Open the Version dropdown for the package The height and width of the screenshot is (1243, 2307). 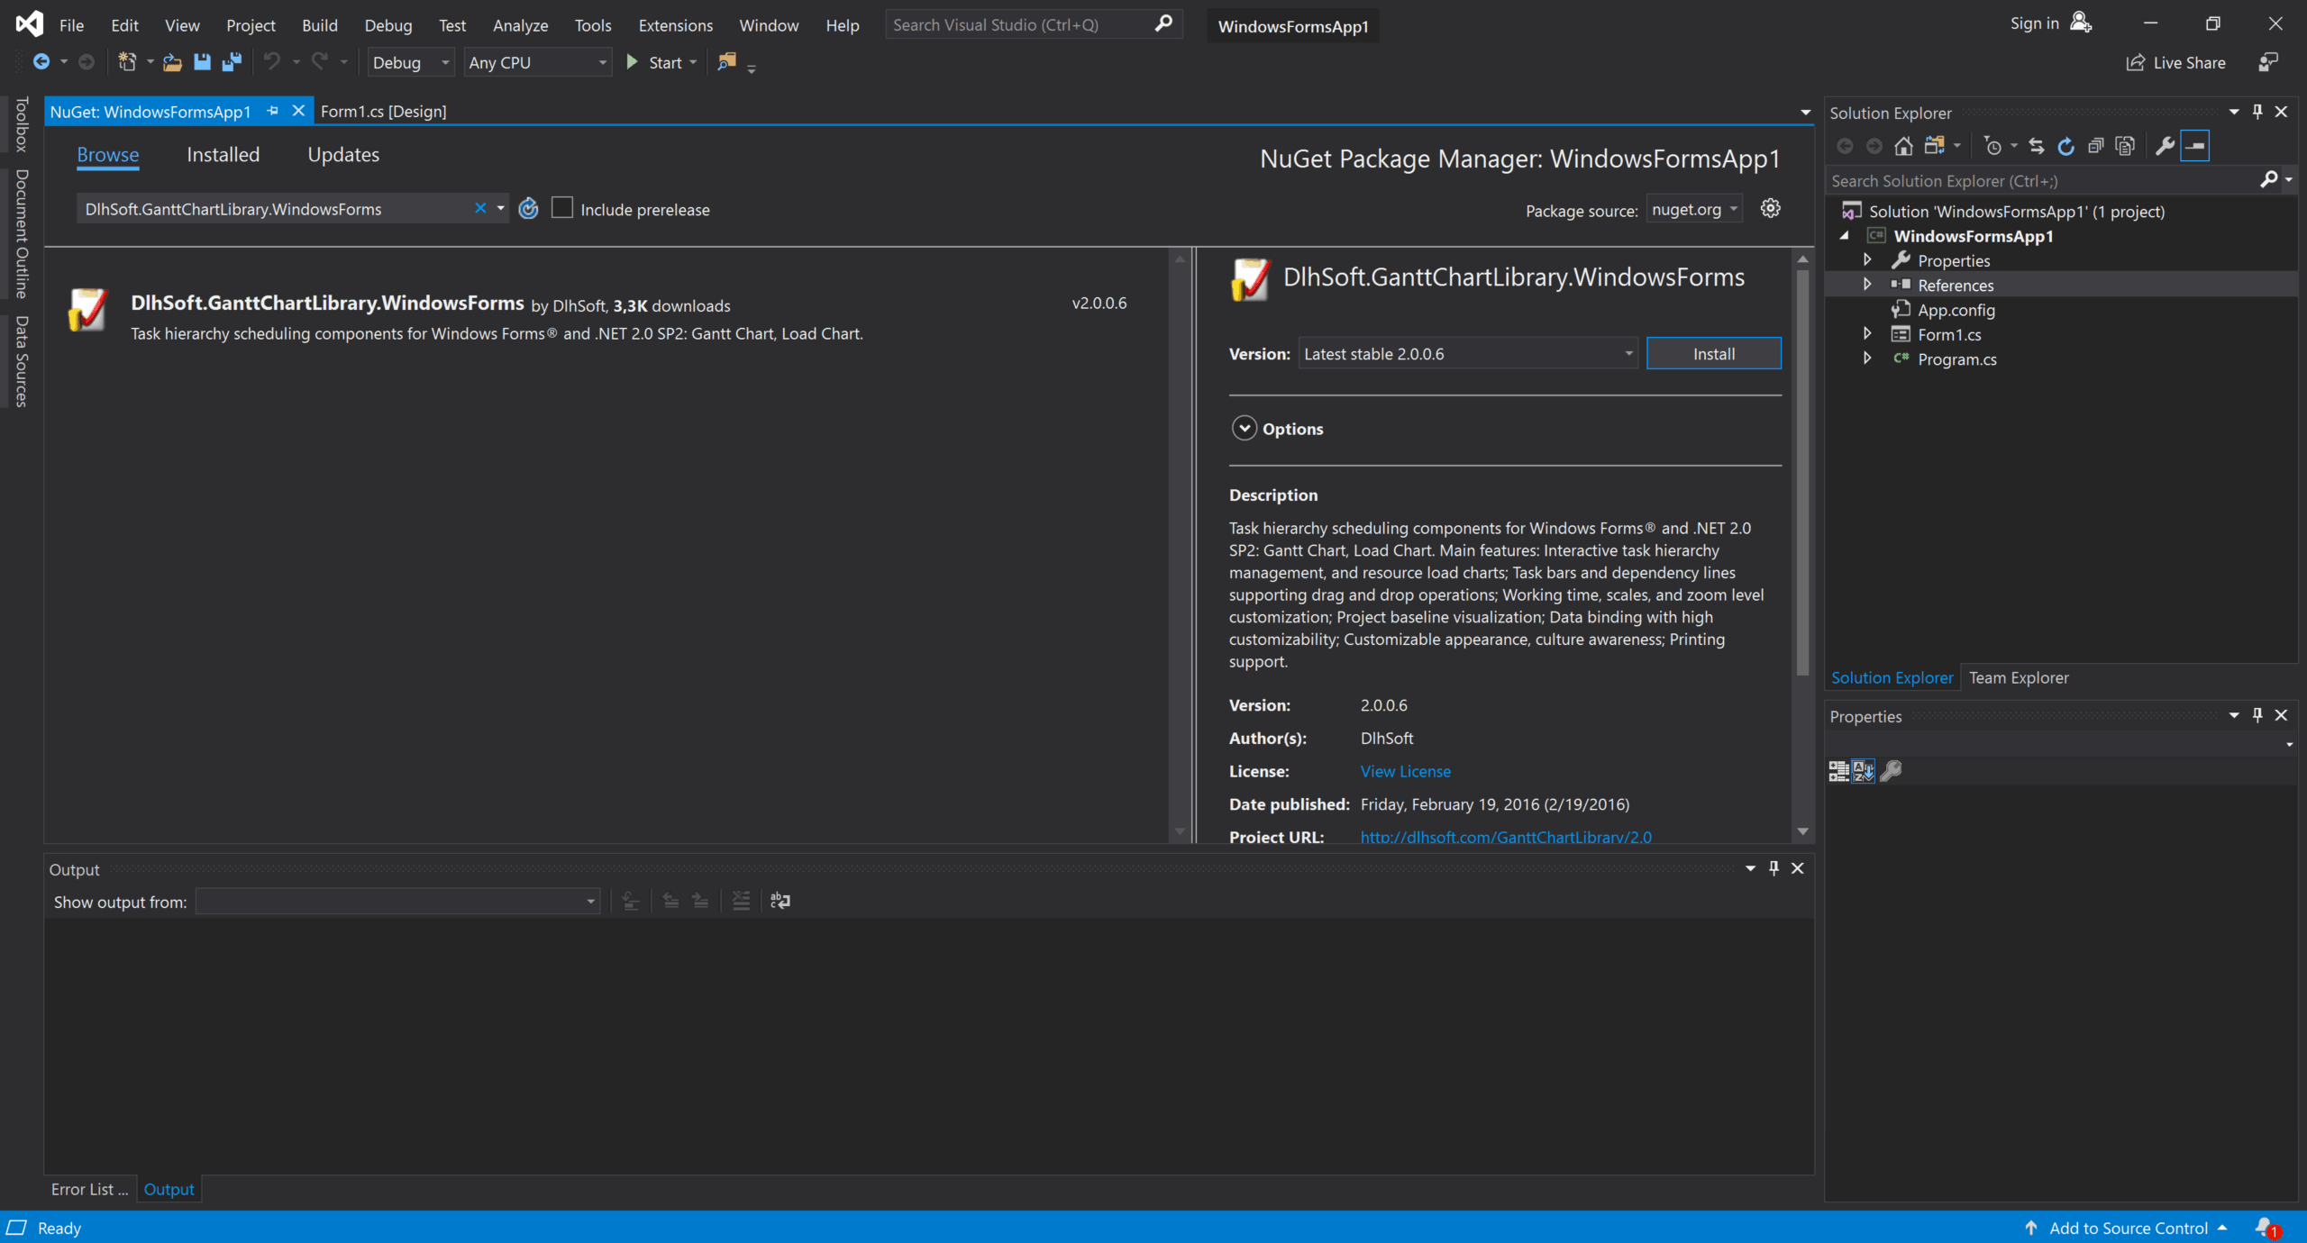1628,354
